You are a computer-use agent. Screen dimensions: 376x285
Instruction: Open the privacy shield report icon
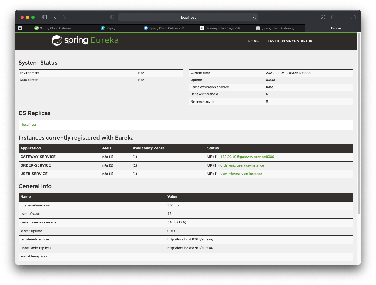click(112, 17)
